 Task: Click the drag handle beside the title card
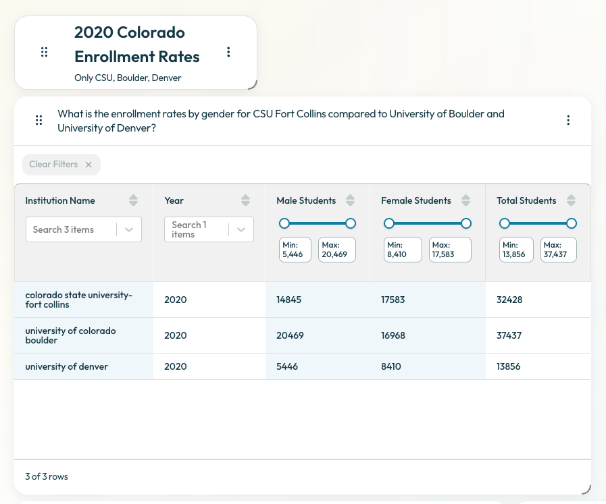pyautogui.click(x=44, y=52)
